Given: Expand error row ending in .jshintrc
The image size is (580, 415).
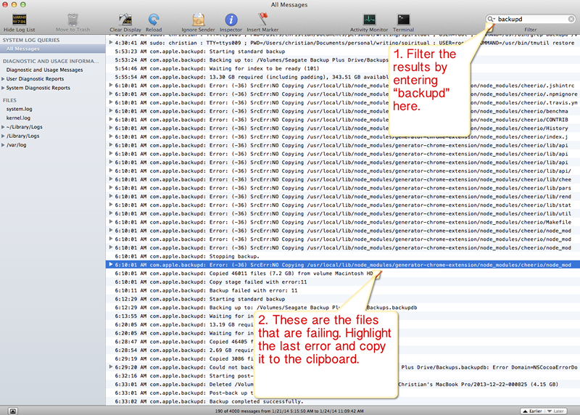Looking at the screenshot, I should tap(110, 85).
